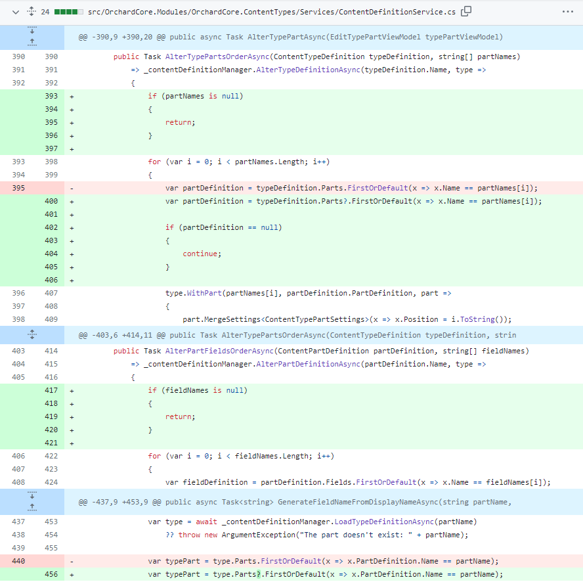
Task: Expand up in the GenerateFieldNameFromDisplayNameAsync hunk header
Action: 32,507
